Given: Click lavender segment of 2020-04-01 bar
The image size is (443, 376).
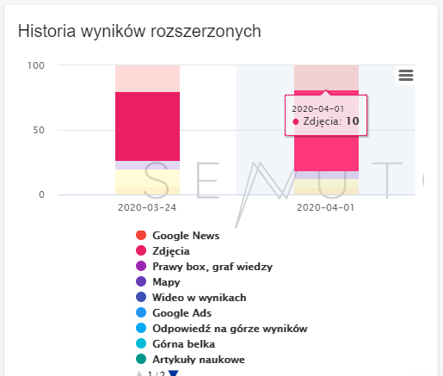Looking at the screenshot, I should [326, 176].
